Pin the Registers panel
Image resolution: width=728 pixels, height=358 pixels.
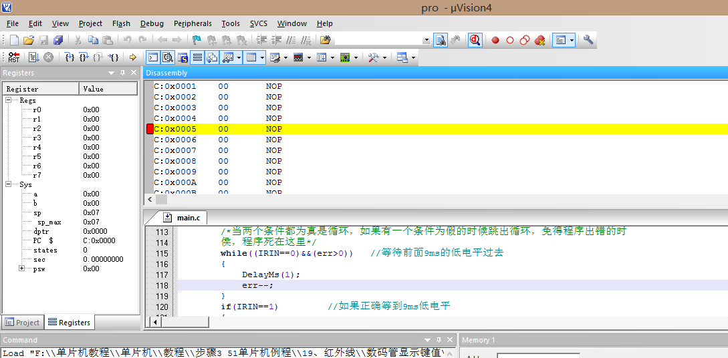coord(122,73)
